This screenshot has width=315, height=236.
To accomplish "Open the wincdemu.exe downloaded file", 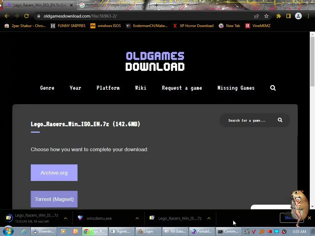I will [99, 218].
